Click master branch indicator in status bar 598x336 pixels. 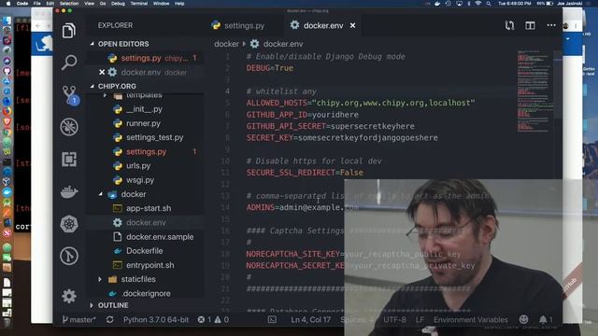click(78, 319)
